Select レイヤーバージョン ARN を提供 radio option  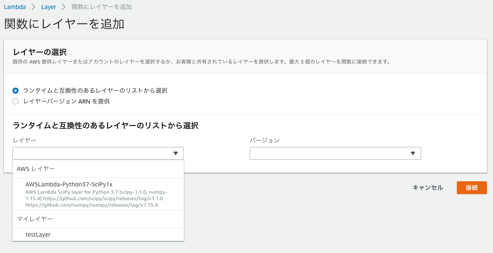click(16, 101)
